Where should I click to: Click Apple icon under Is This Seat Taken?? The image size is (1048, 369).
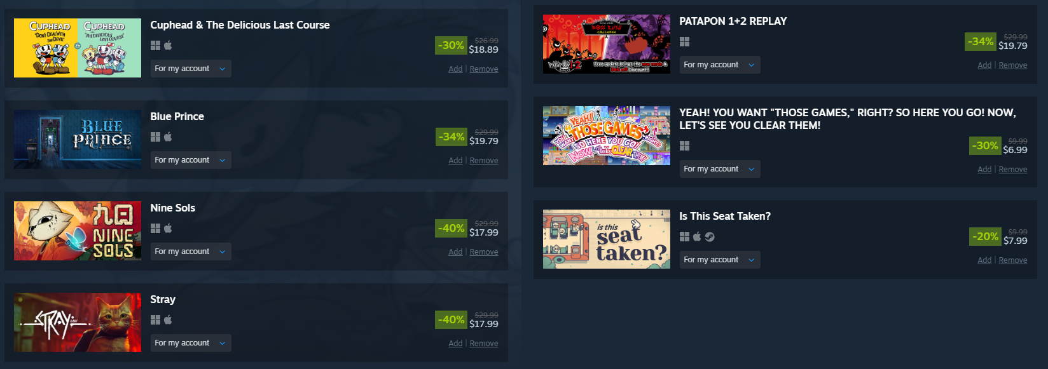[x=697, y=236]
